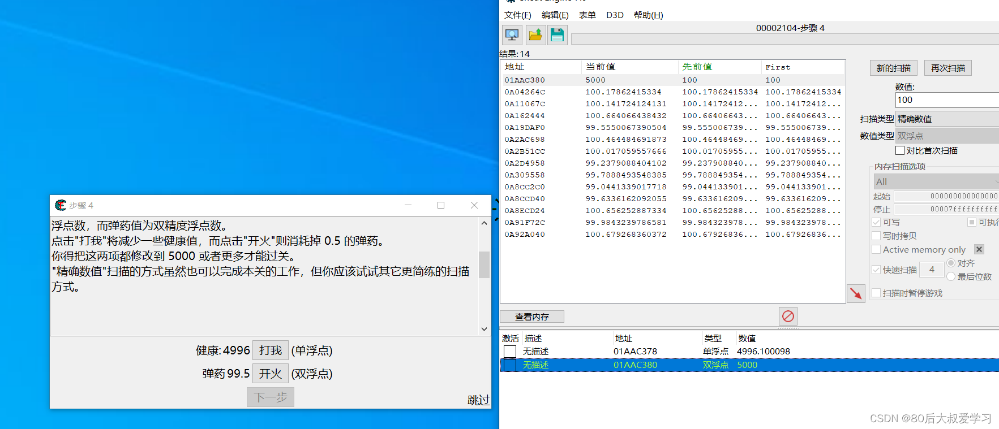The width and height of the screenshot is (999, 429).
Task: Open the 编辑(E) menu
Action: coord(555,15)
